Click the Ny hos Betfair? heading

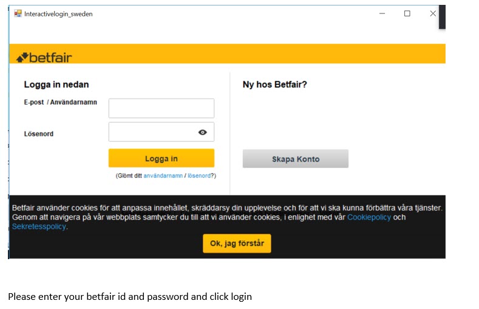(x=274, y=85)
